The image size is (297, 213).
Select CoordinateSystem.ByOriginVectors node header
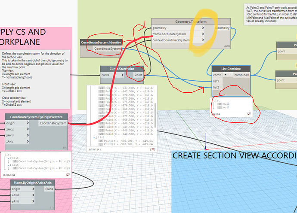coord(36,117)
